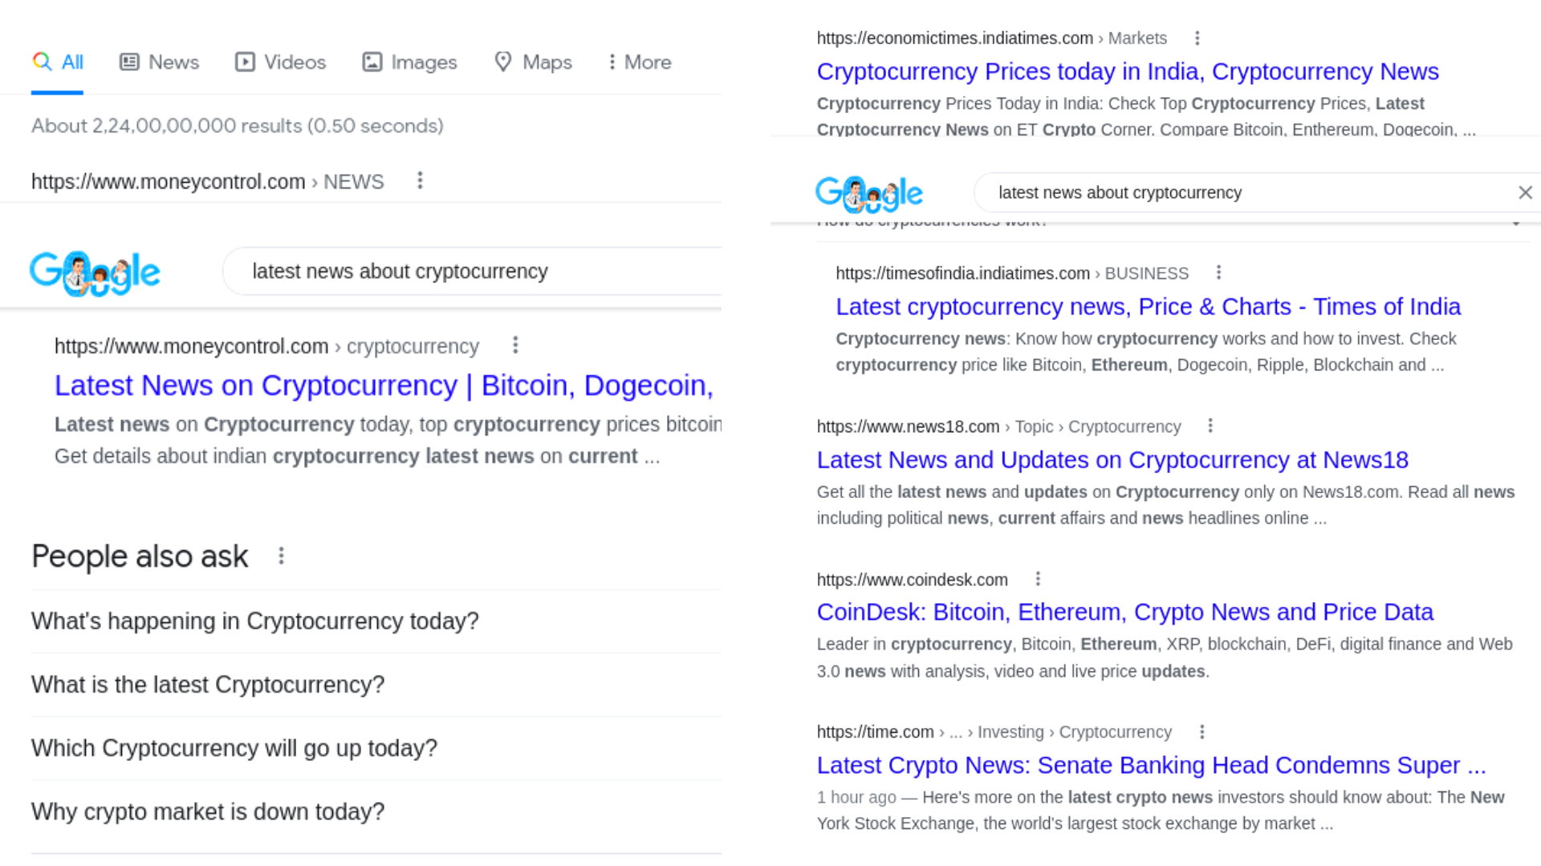Open the Senate Banking crypto news link

tap(1151, 765)
